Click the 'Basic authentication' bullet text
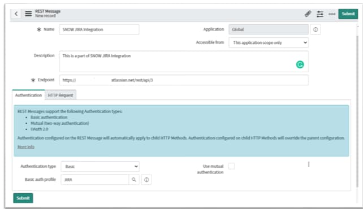This screenshot has width=363, height=209. pyautogui.click(x=49, y=117)
